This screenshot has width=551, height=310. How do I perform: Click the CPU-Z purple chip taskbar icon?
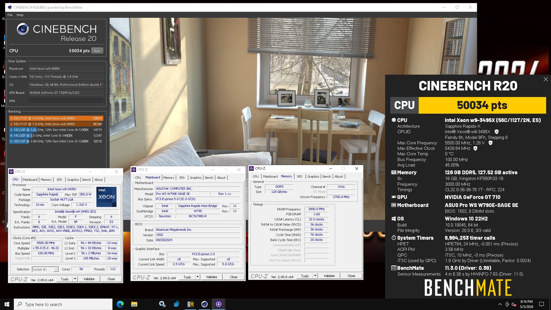pyautogui.click(x=218, y=304)
